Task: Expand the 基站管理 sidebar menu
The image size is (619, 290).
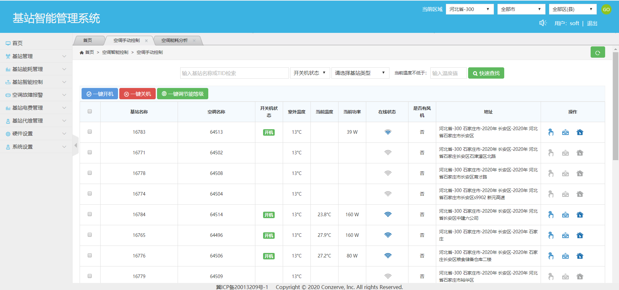Action: 36,56
